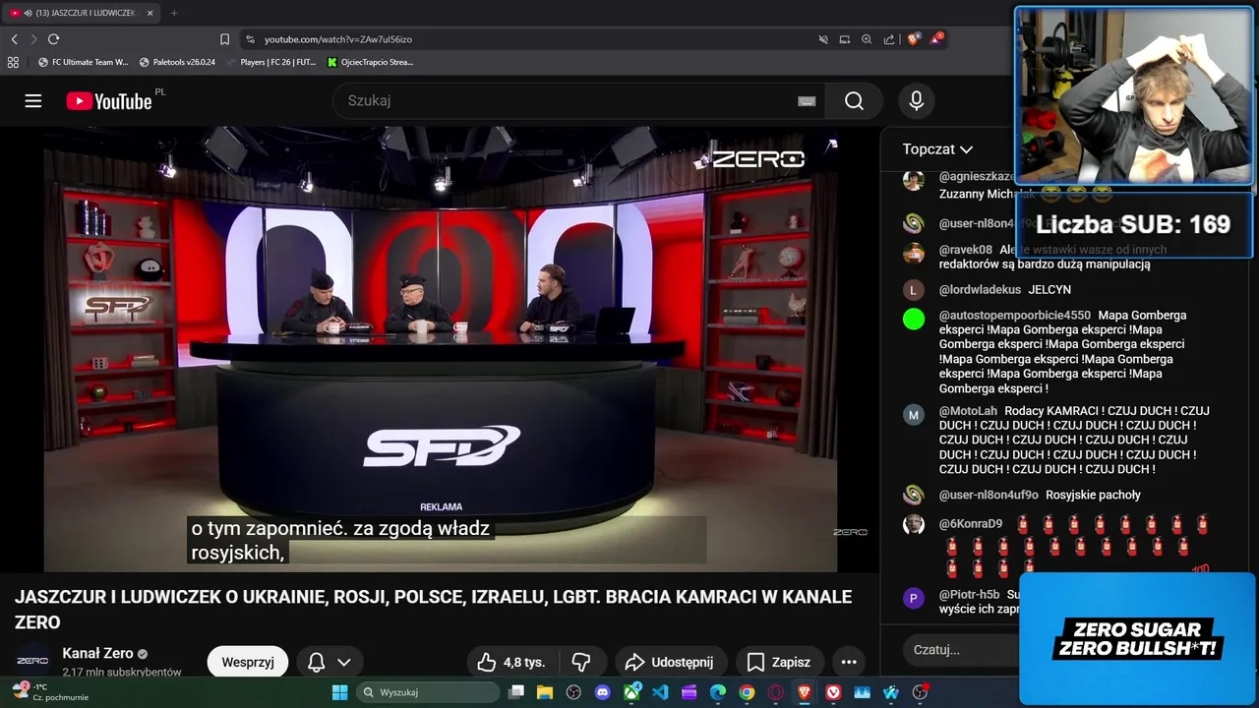The image size is (1259, 708).
Task: Click the magnifier search button
Action: [854, 101]
